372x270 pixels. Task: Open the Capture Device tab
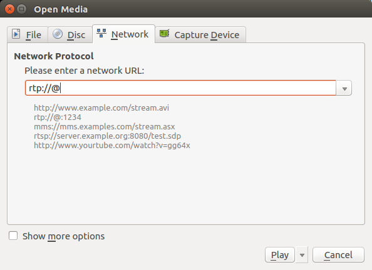point(200,35)
